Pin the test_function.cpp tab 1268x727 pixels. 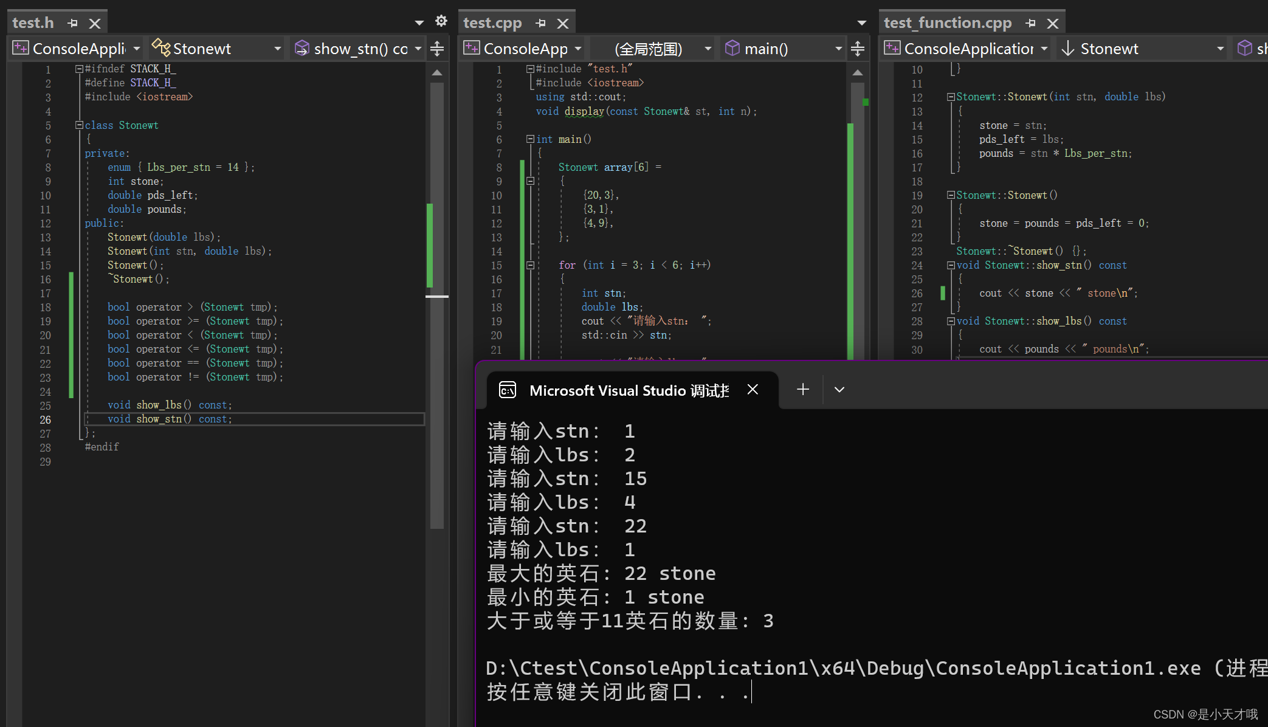[x=1030, y=23]
